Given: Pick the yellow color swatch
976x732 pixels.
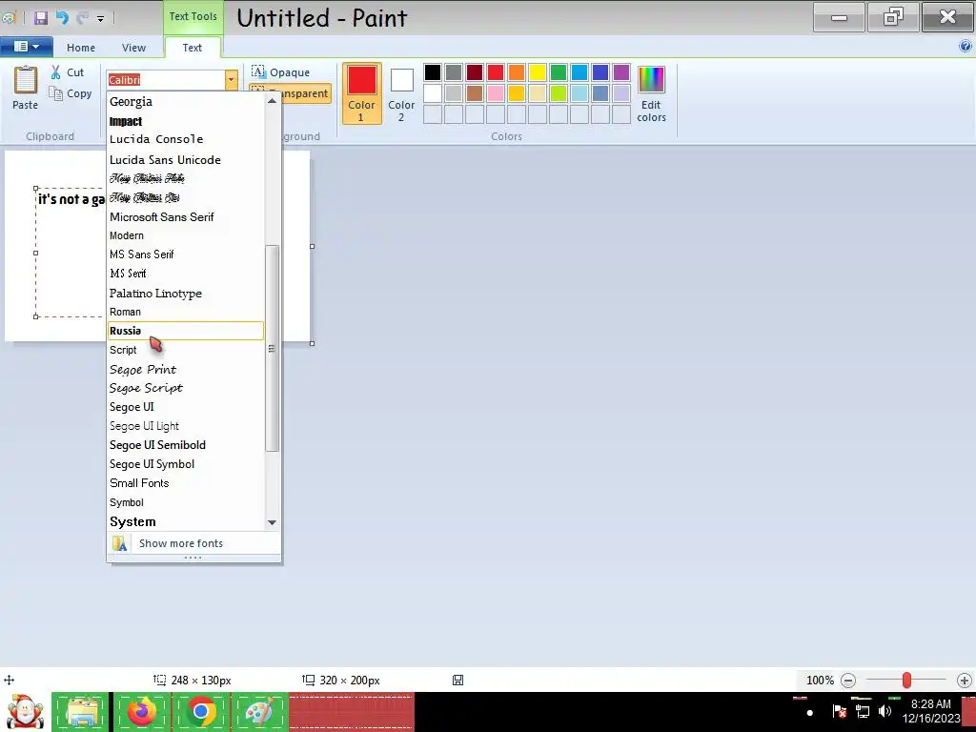Looking at the screenshot, I should pos(538,72).
